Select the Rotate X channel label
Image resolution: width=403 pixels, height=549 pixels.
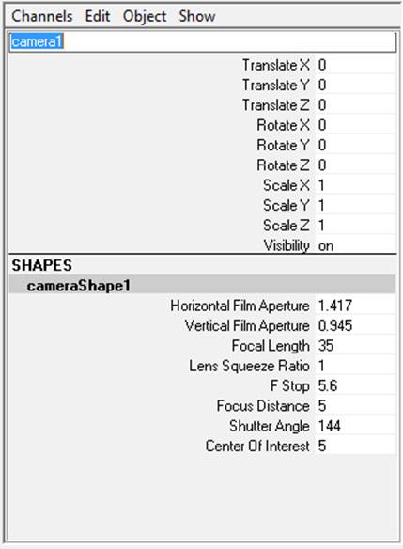(x=283, y=125)
